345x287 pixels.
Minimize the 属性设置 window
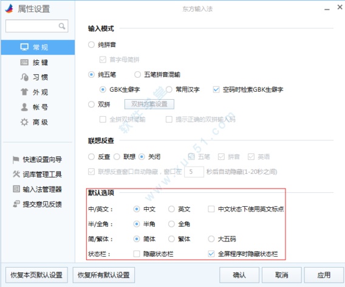(327, 9)
